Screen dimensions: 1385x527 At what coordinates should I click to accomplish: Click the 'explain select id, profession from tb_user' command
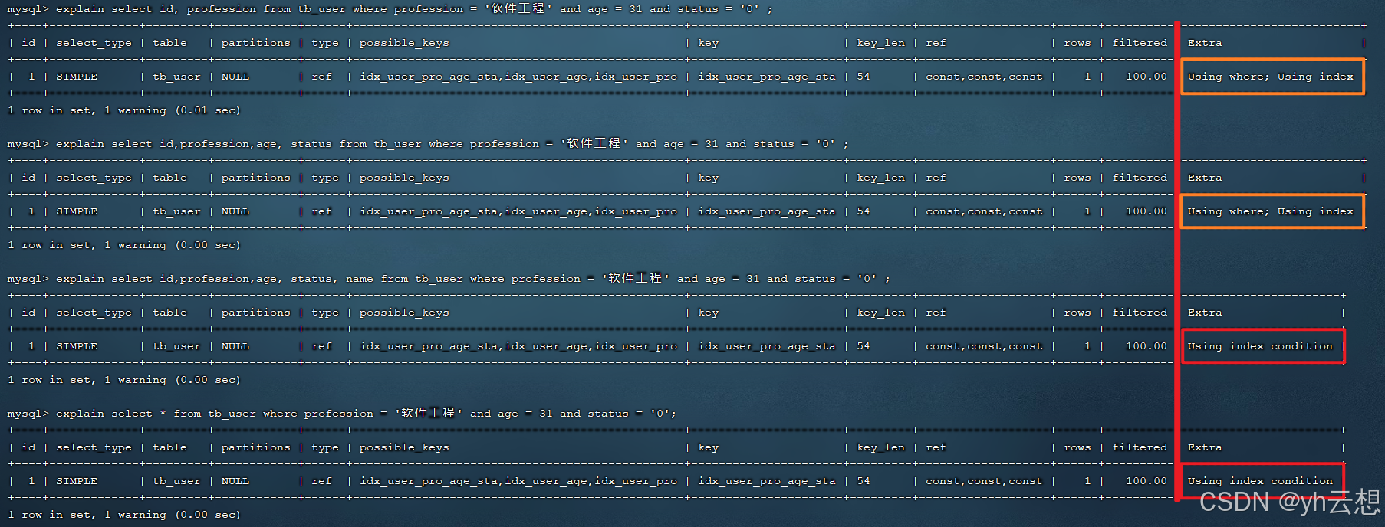coord(414,9)
